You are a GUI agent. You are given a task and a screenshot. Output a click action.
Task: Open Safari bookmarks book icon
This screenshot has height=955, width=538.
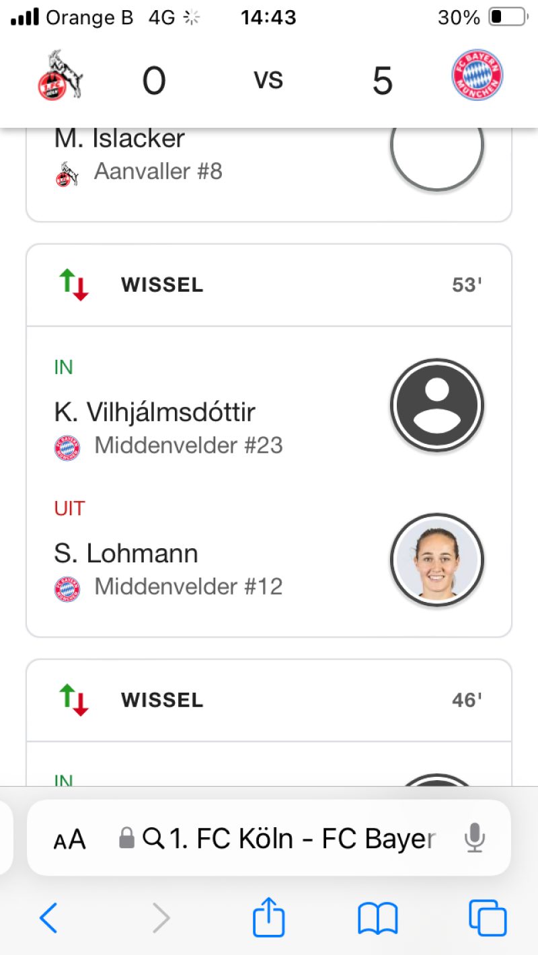coord(378,918)
